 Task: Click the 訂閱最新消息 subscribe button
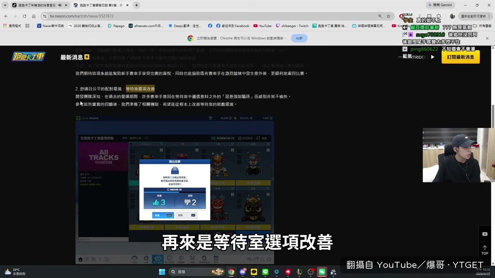(461, 57)
